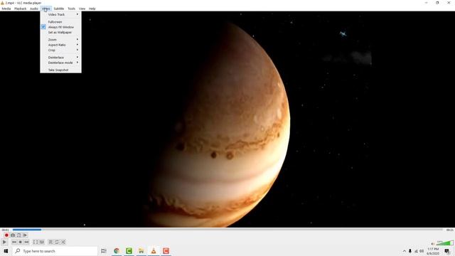This screenshot has width=455, height=256.
Task: Open the Help menu
Action: coord(92,9)
